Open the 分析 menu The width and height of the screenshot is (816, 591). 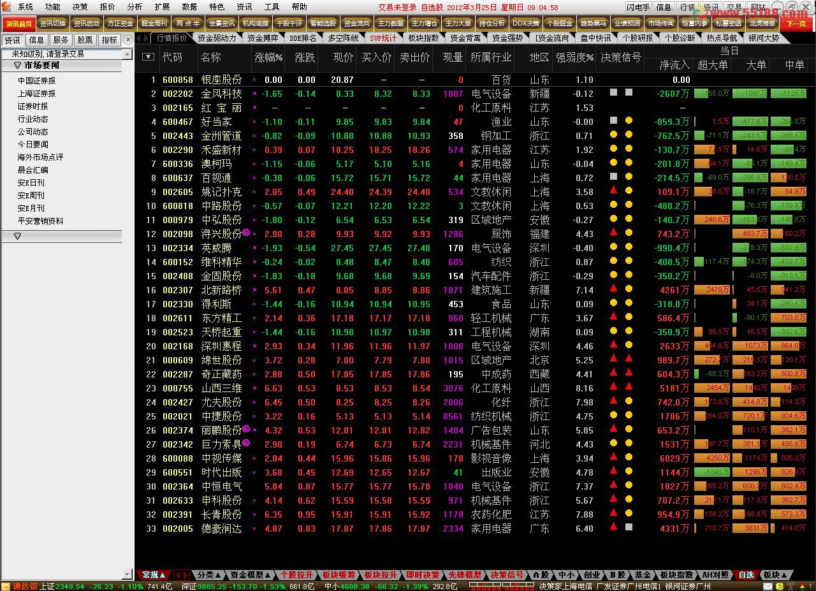[135, 7]
